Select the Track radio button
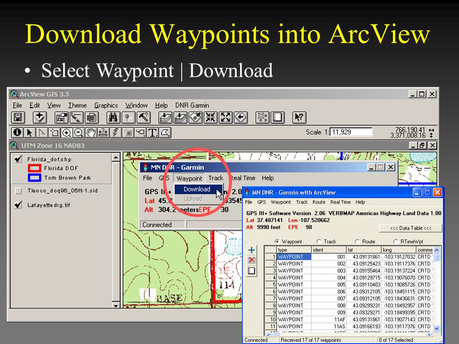Viewport: 459px width, 344px height. pyautogui.click(x=319, y=242)
